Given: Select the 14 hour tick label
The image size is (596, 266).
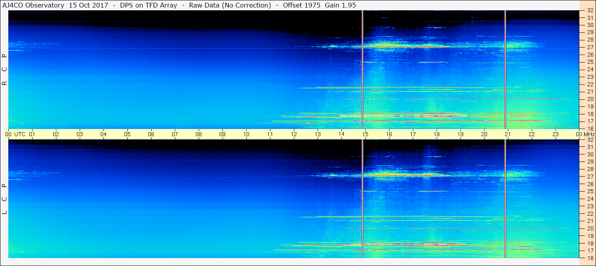Looking at the screenshot, I should pyautogui.click(x=341, y=134).
